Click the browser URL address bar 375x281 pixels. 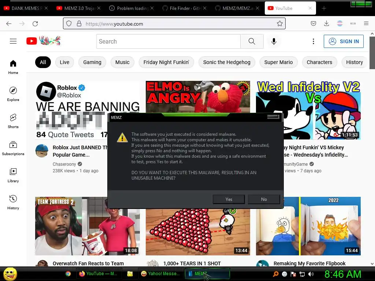click(174, 24)
